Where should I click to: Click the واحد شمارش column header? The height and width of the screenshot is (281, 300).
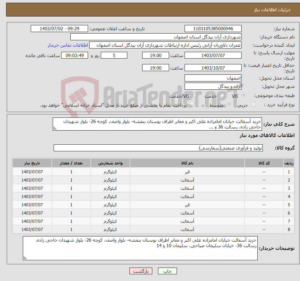(110, 163)
